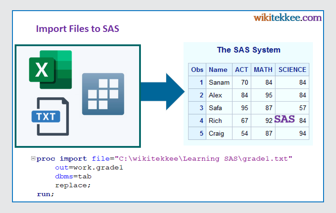Click the run; statement in code
The width and height of the screenshot is (336, 213).
tap(45, 194)
